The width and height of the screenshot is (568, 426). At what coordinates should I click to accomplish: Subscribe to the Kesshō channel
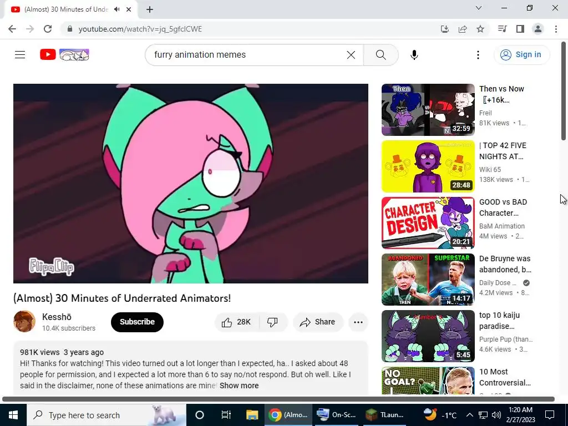click(137, 322)
